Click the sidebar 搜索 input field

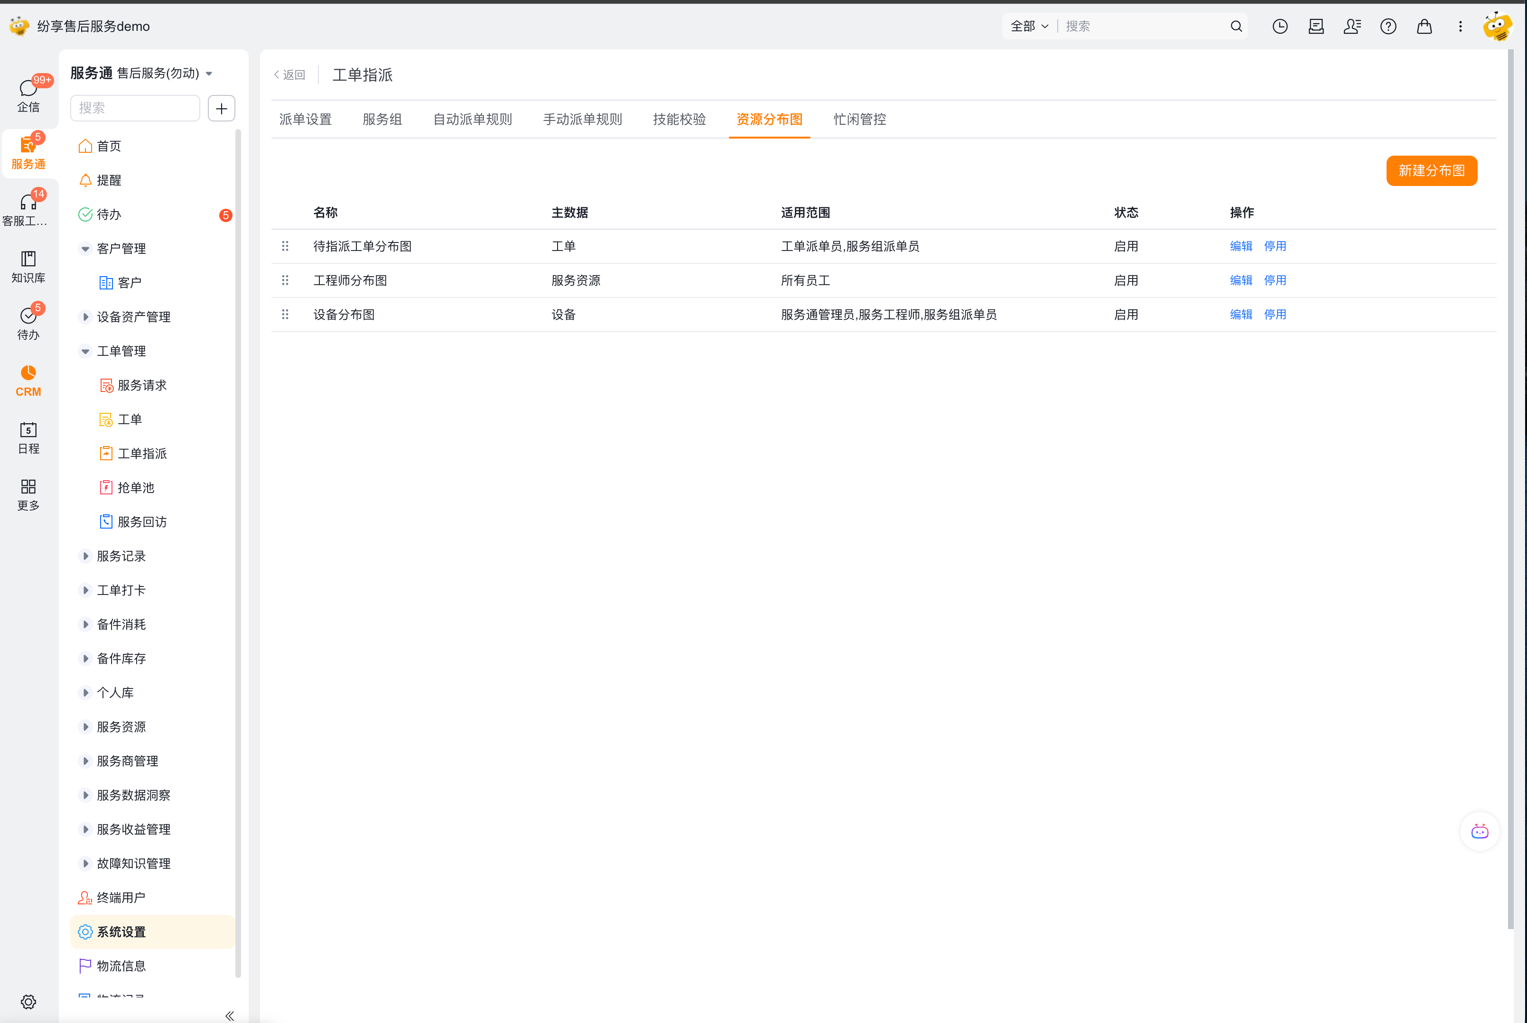click(x=135, y=108)
